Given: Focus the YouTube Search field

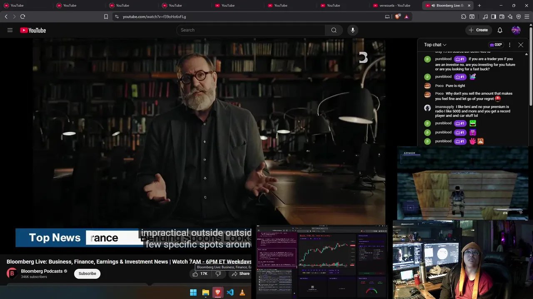Looking at the screenshot, I should pyautogui.click(x=251, y=30).
